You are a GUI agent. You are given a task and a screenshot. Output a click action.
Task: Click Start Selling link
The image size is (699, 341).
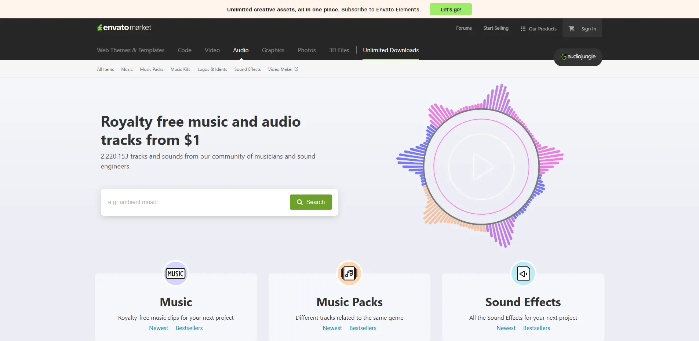pyautogui.click(x=496, y=28)
